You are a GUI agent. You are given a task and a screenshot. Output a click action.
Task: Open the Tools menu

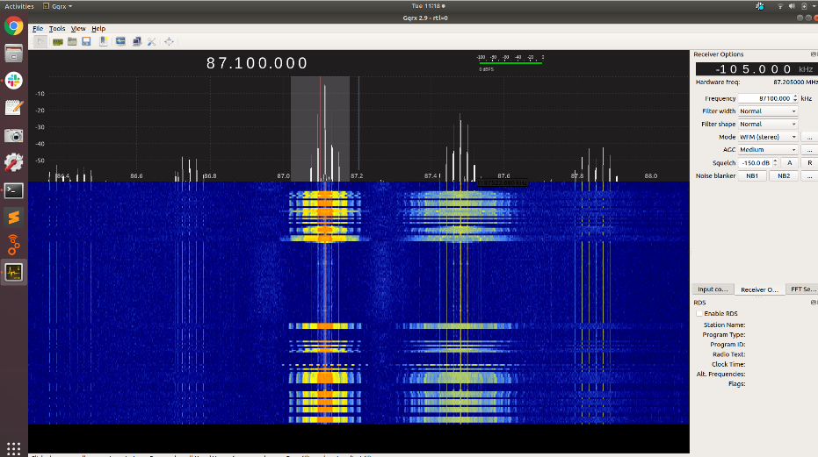click(57, 28)
